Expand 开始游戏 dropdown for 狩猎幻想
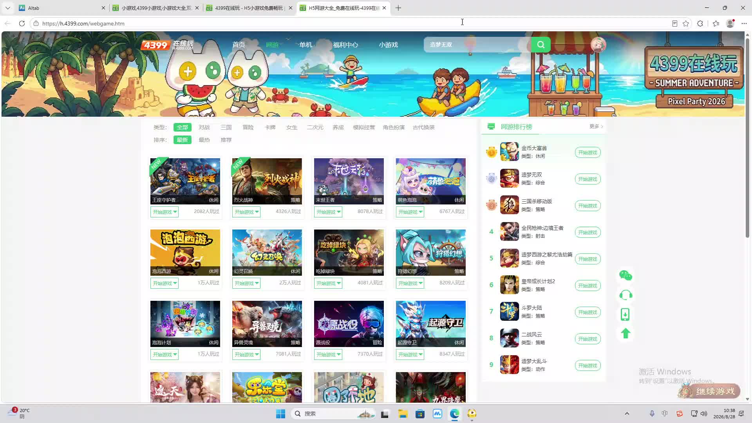This screenshot has height=423, width=752. point(410,283)
